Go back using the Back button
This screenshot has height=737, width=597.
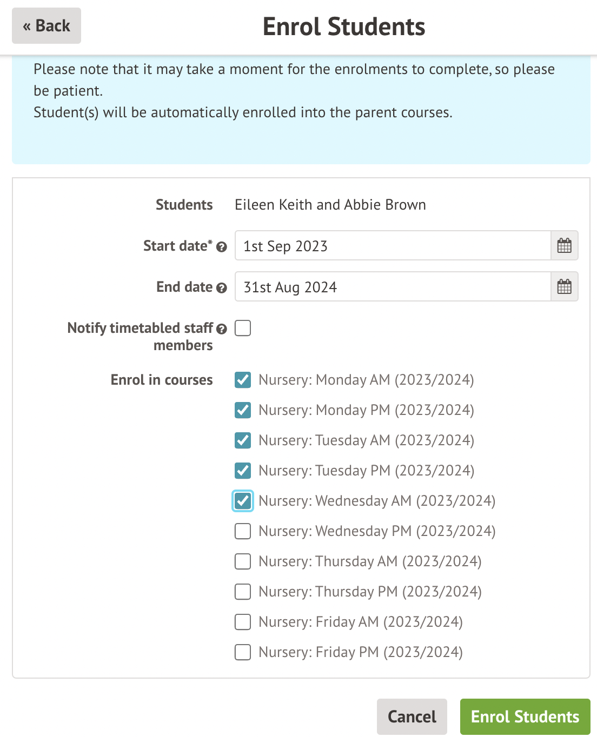click(x=46, y=25)
